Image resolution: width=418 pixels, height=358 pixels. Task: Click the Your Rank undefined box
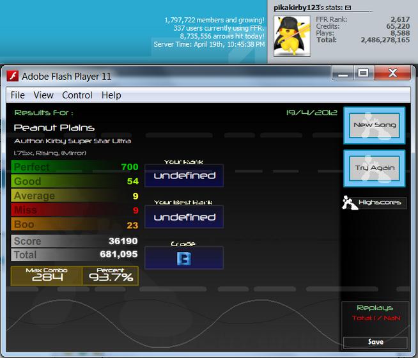[x=184, y=175]
